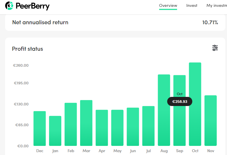Open the Invest tab

[x=192, y=5]
